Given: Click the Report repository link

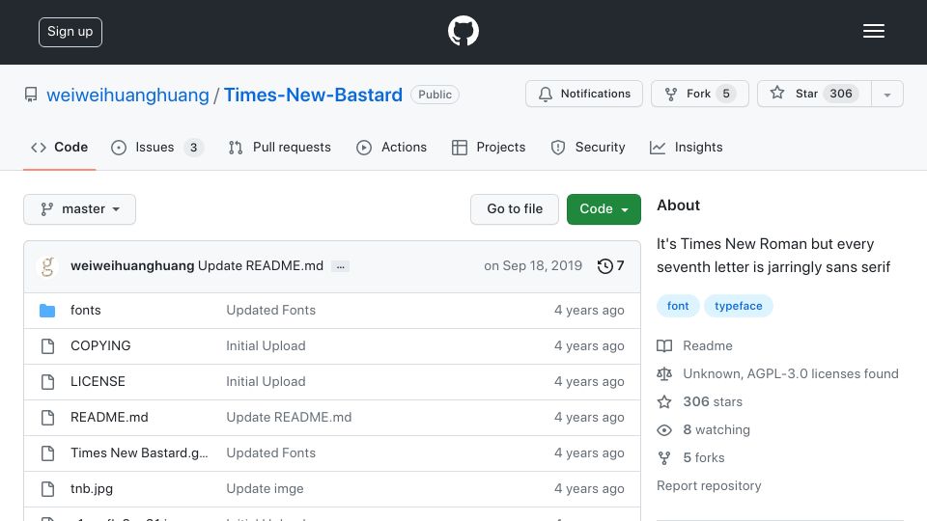Looking at the screenshot, I should (x=709, y=485).
